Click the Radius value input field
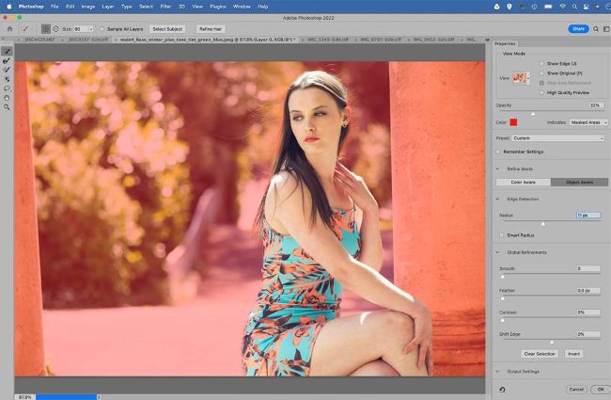Image resolution: width=611 pixels, height=400 pixels. (x=587, y=216)
